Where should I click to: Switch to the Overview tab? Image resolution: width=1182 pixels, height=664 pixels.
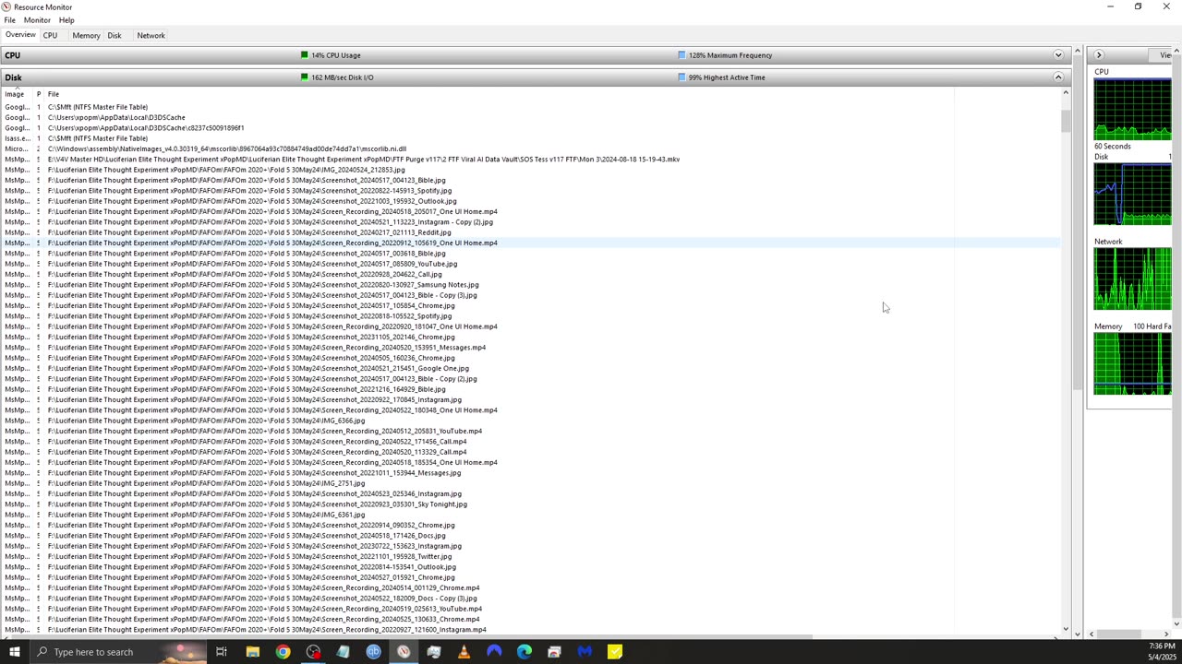20,35
